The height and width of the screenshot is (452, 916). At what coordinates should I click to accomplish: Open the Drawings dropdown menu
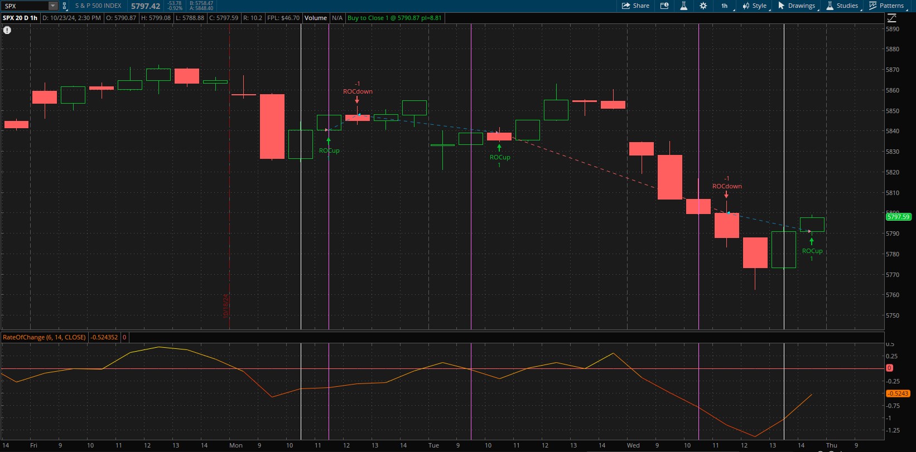point(797,6)
